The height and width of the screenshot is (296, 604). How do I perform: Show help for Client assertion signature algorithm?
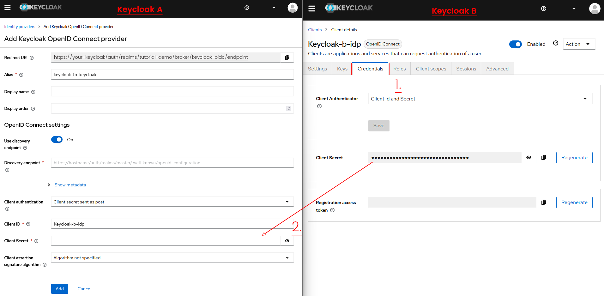45,265
